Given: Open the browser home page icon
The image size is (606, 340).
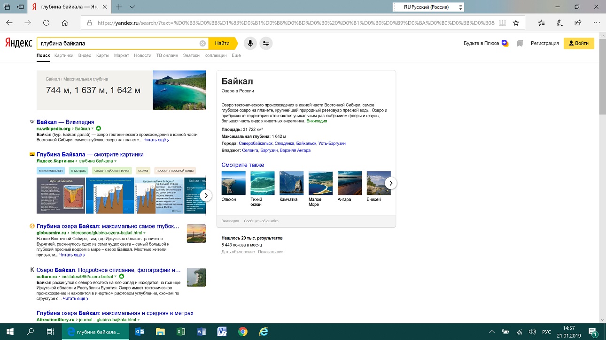Looking at the screenshot, I should pyautogui.click(x=65, y=23).
